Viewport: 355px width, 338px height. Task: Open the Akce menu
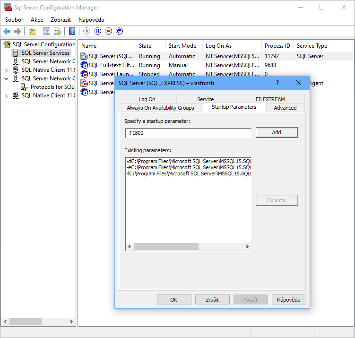[x=37, y=20]
